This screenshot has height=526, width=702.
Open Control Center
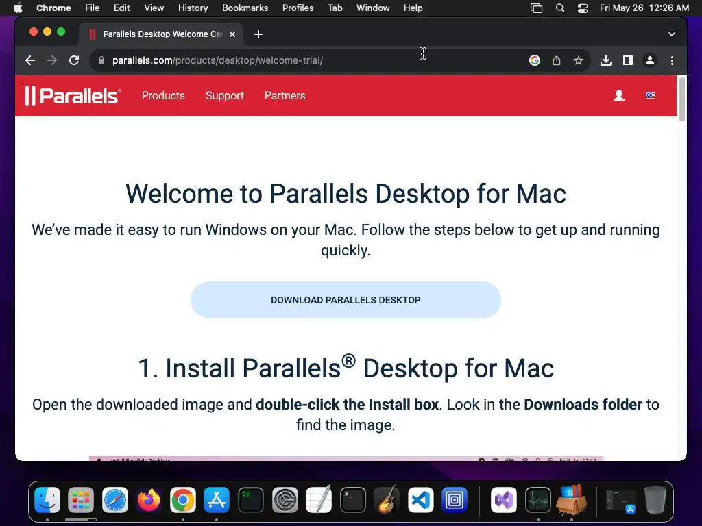click(x=583, y=8)
